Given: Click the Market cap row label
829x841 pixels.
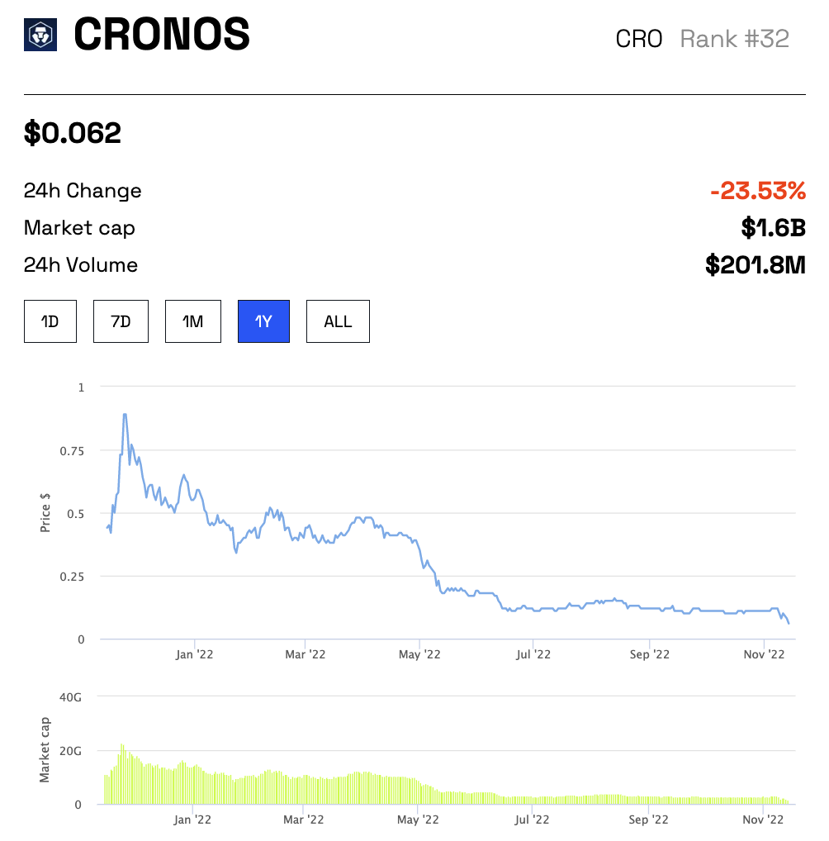Looking at the screenshot, I should click(x=78, y=228).
